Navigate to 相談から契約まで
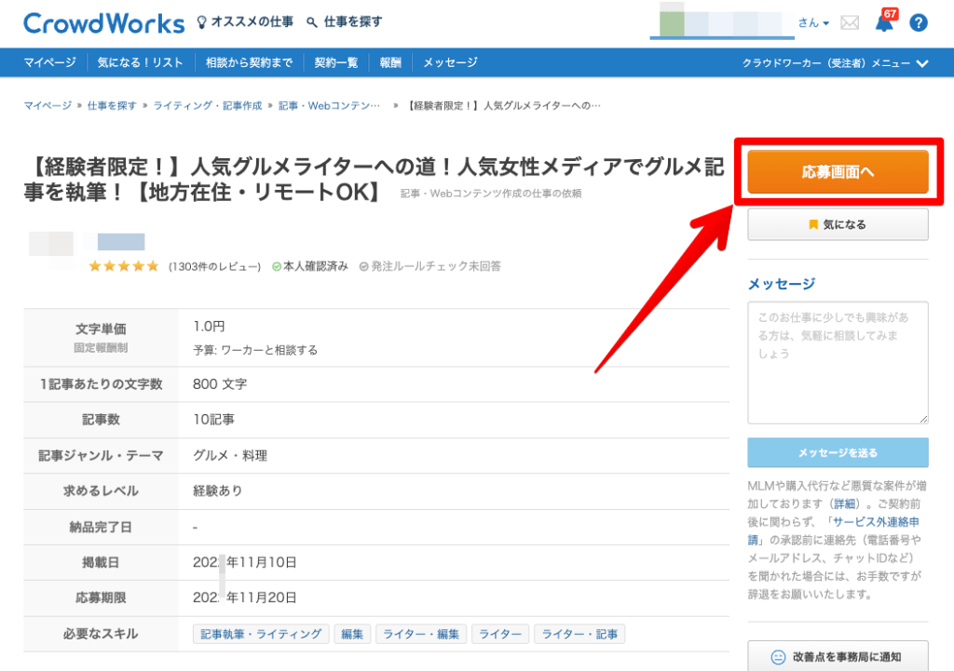The width and height of the screenshot is (954, 671). click(x=249, y=62)
